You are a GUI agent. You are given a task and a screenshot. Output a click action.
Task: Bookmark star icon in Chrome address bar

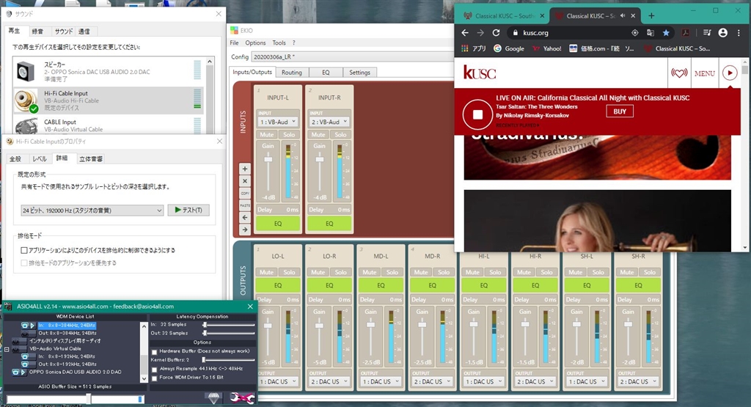point(666,32)
